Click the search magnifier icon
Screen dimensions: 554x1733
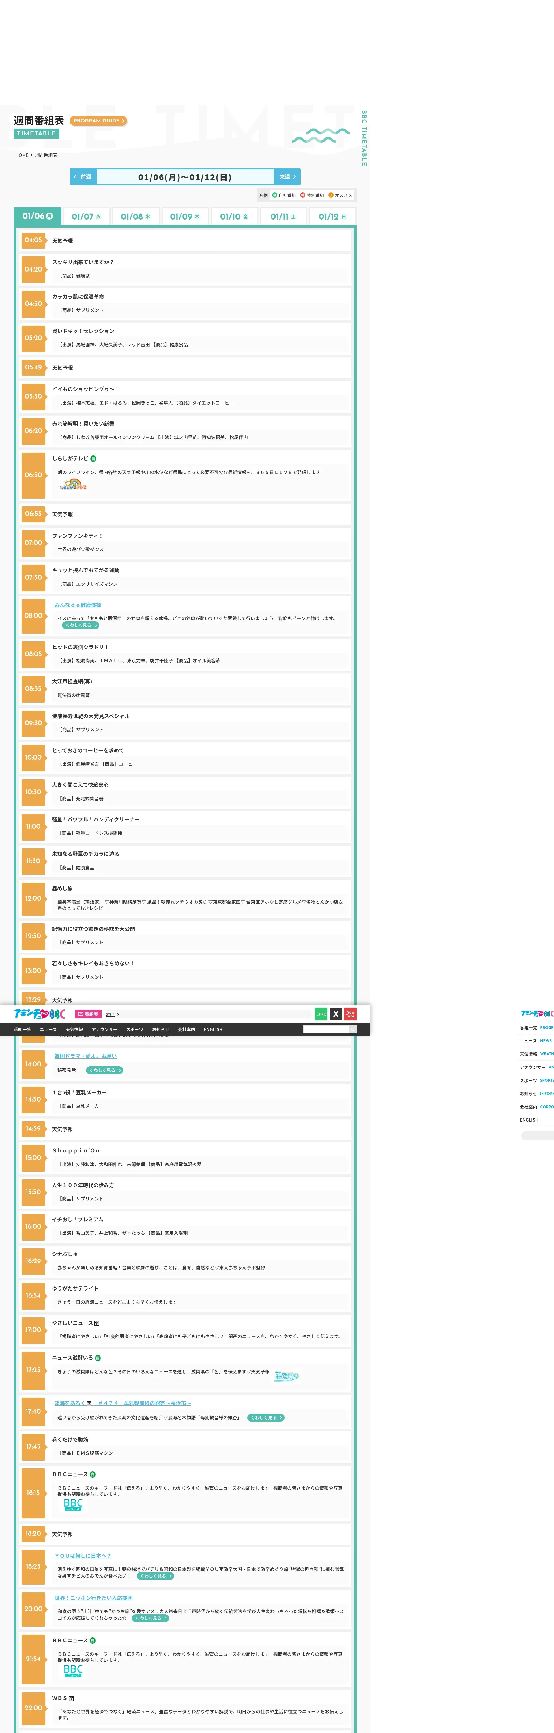(x=352, y=1029)
